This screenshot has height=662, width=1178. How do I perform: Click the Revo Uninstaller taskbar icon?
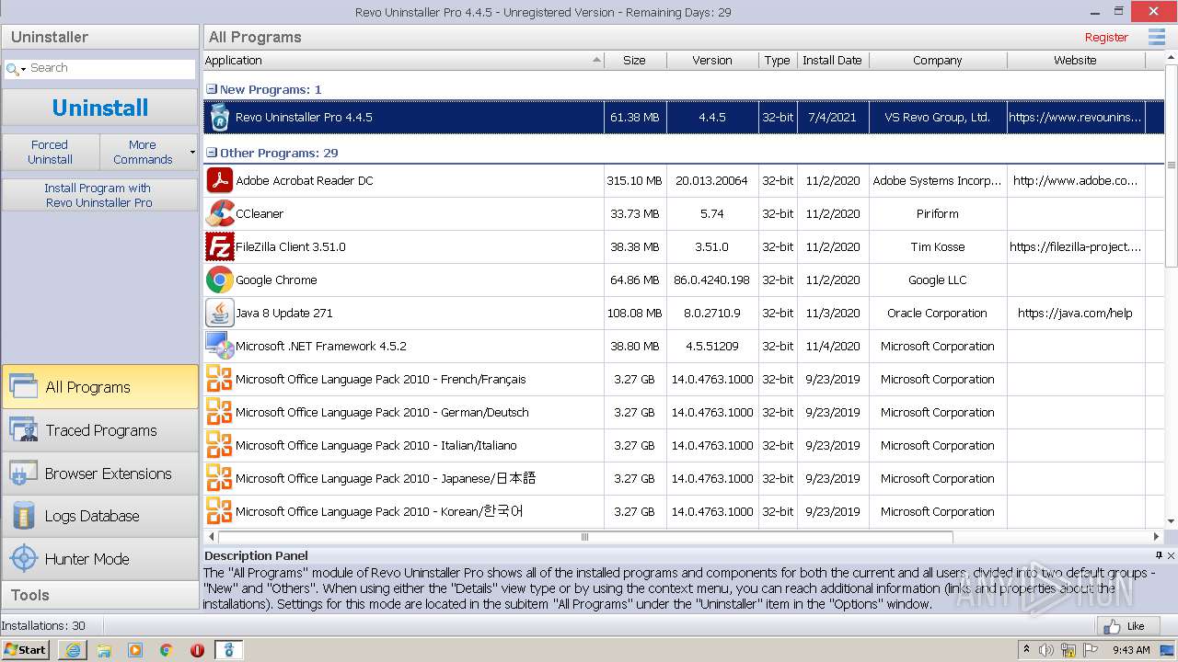tap(229, 650)
